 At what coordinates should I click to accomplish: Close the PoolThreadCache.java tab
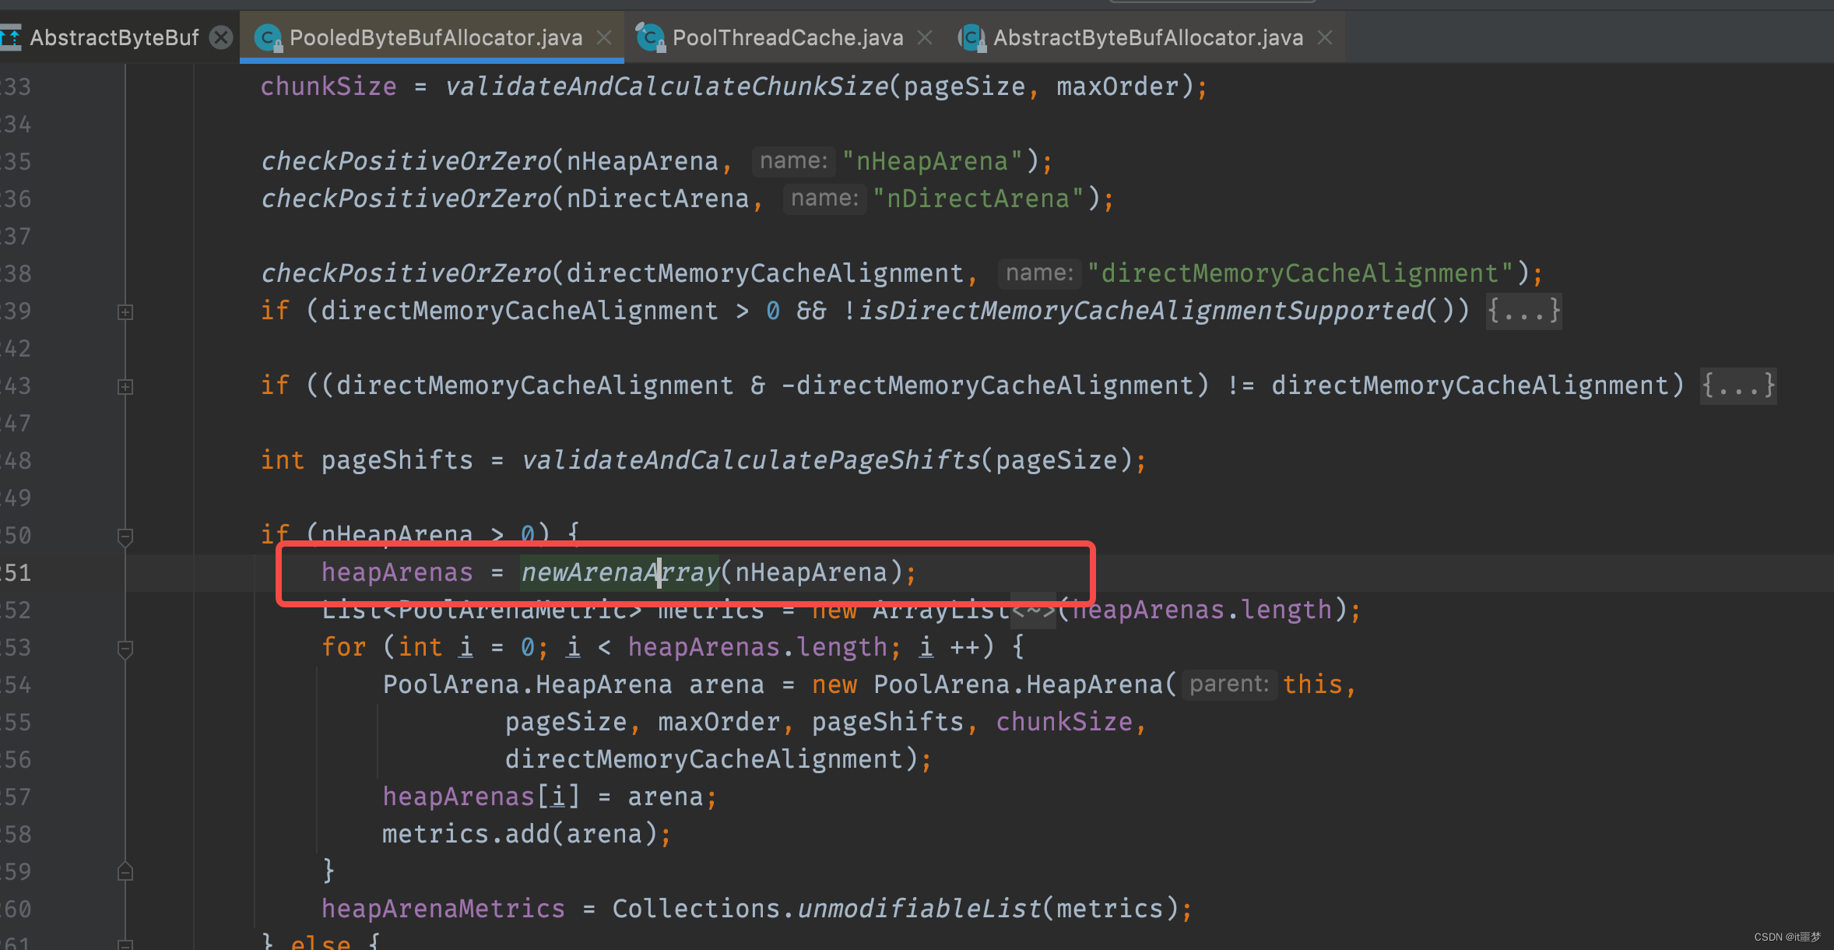click(x=925, y=37)
